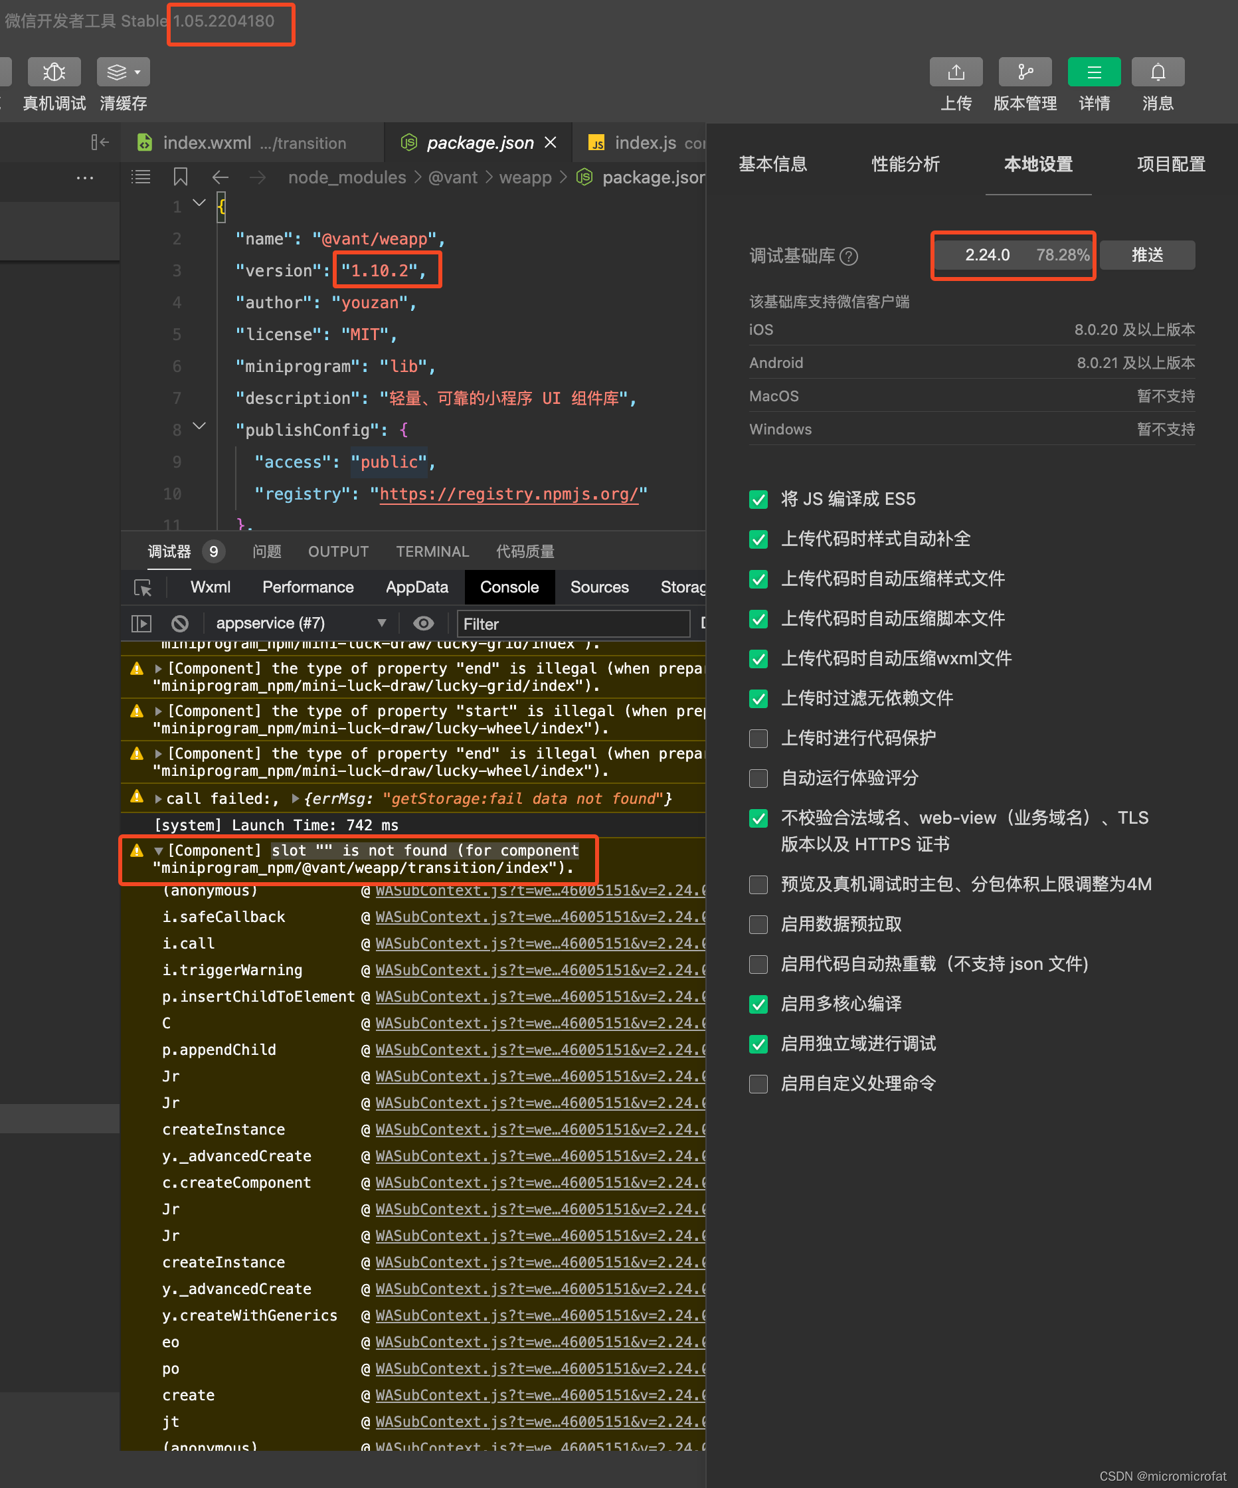Toggle 启用多核心编译 checkbox
1238x1488 pixels.
[758, 1004]
